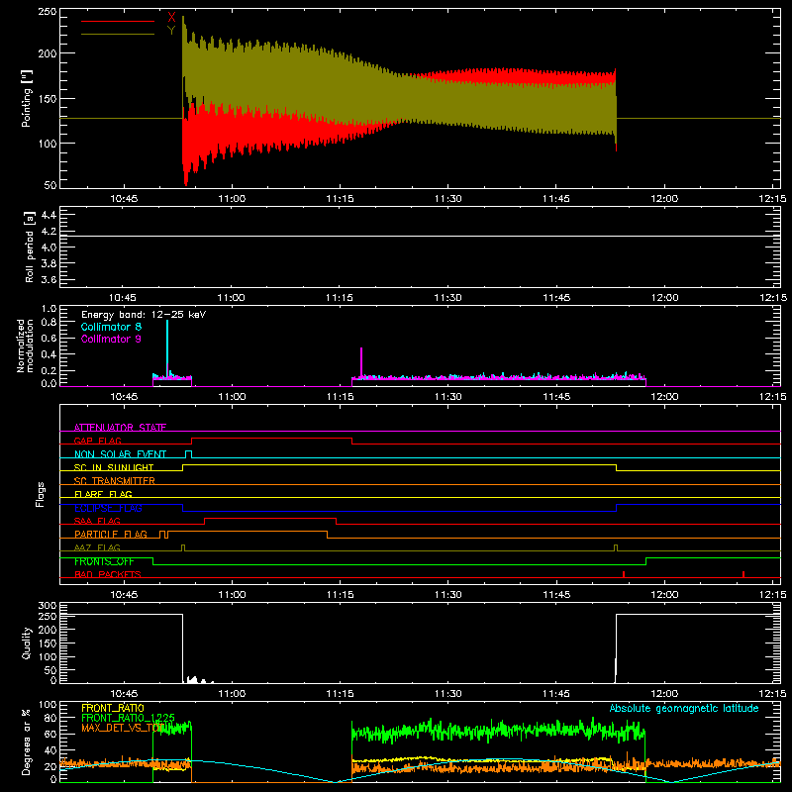Select the ATTENUATOR_STATE flag label
This screenshot has height=792, width=792.
pyautogui.click(x=120, y=428)
